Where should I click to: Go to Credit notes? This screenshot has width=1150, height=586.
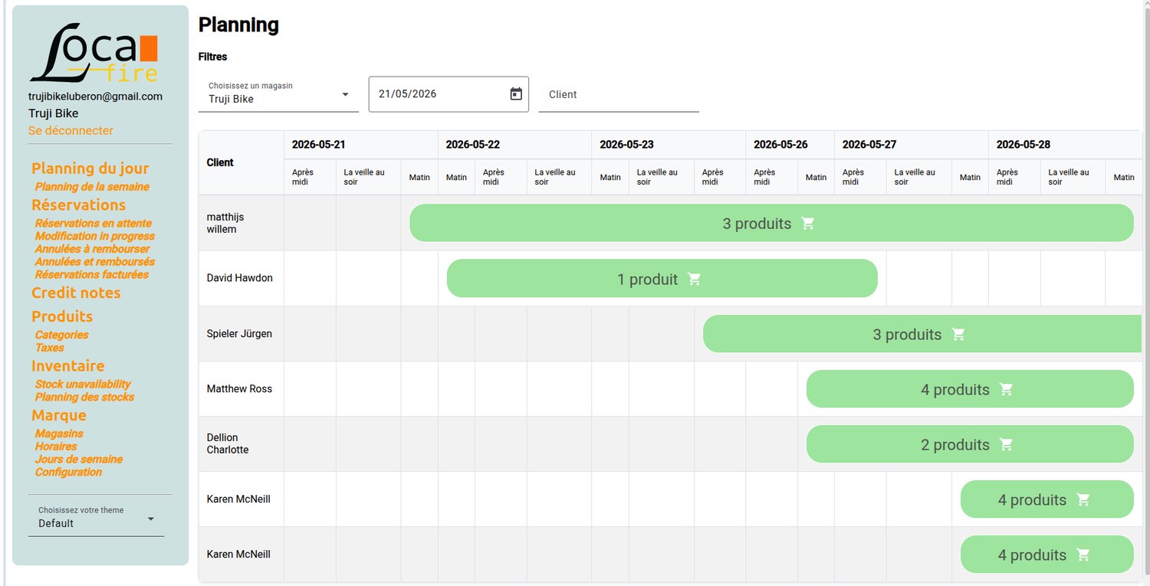76,293
